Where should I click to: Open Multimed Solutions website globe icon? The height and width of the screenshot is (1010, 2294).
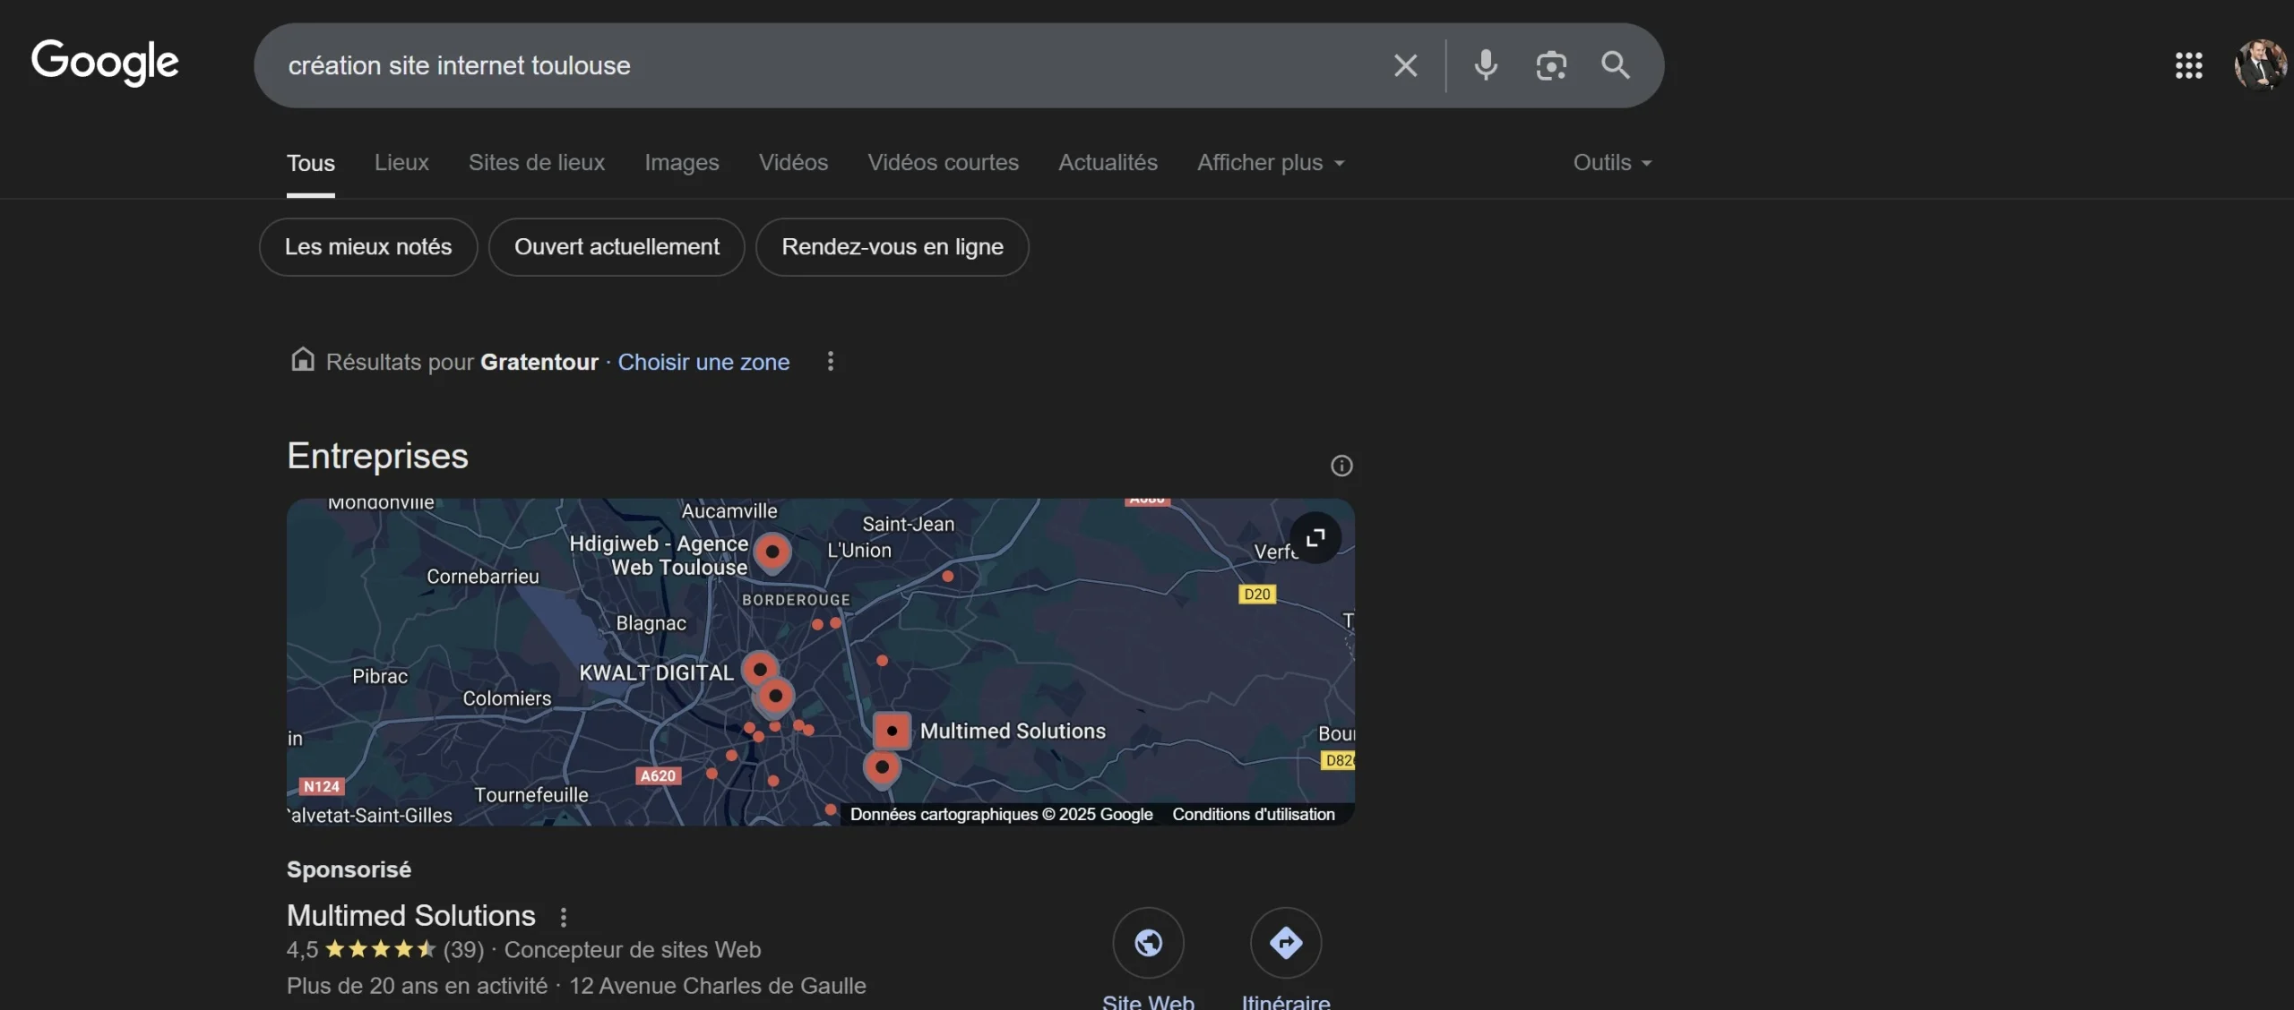[x=1148, y=943]
